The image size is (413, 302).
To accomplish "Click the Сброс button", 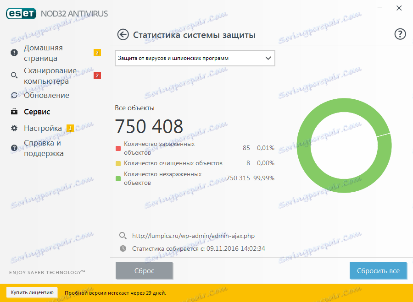I will pyautogui.click(x=144, y=270).
